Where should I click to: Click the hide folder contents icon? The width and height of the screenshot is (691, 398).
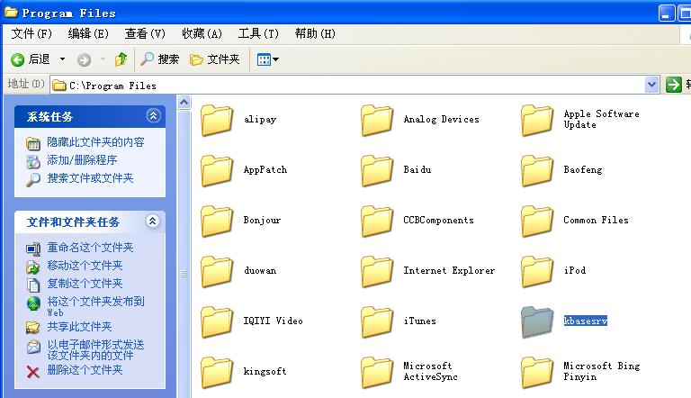(33, 144)
